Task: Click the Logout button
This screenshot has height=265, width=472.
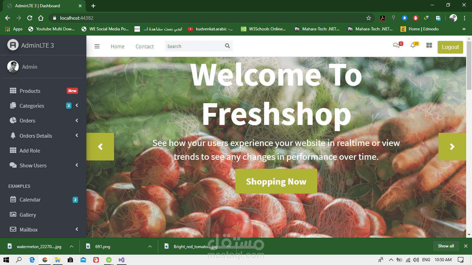Action: pos(450,47)
